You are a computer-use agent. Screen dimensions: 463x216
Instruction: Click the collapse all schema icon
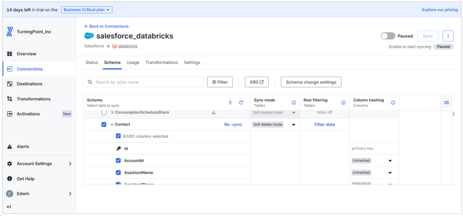point(230,102)
